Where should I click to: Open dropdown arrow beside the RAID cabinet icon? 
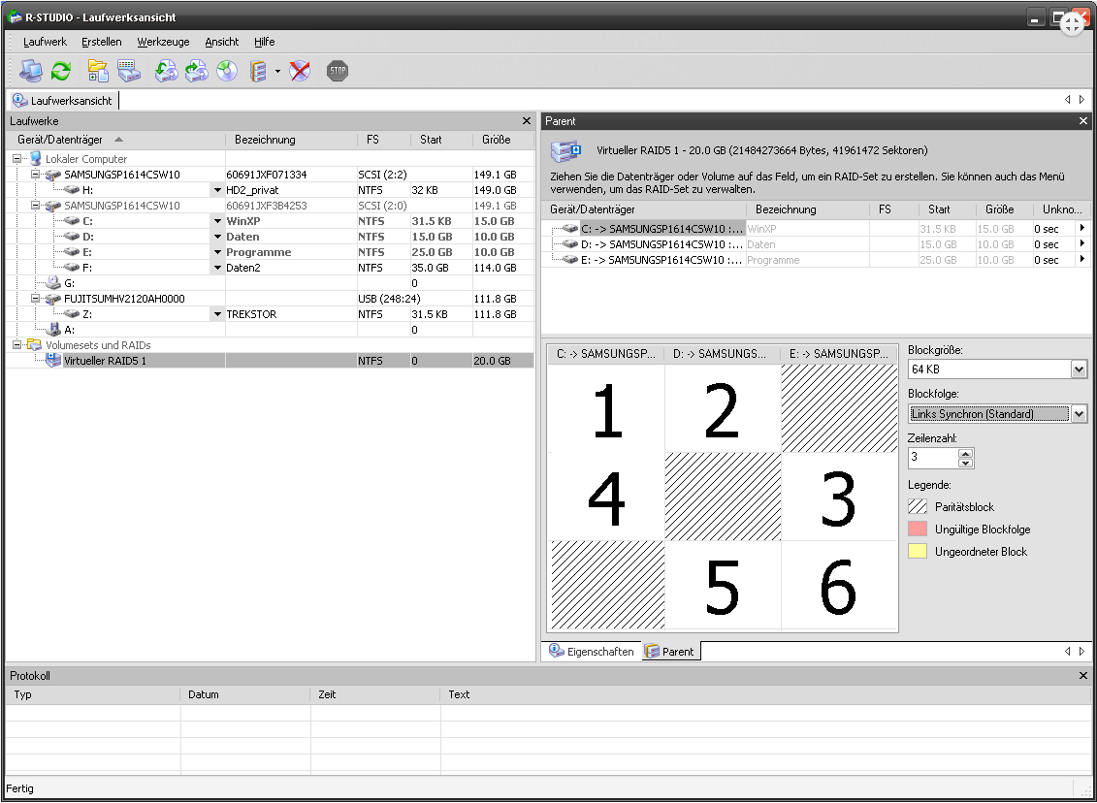click(277, 71)
